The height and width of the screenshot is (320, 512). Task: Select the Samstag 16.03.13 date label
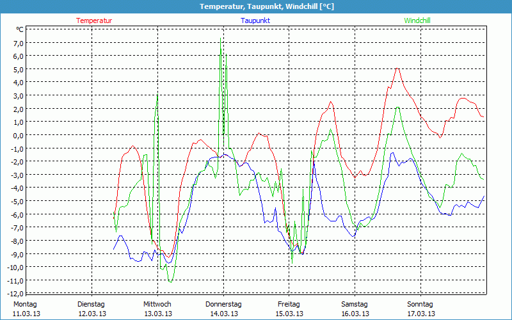point(355,308)
